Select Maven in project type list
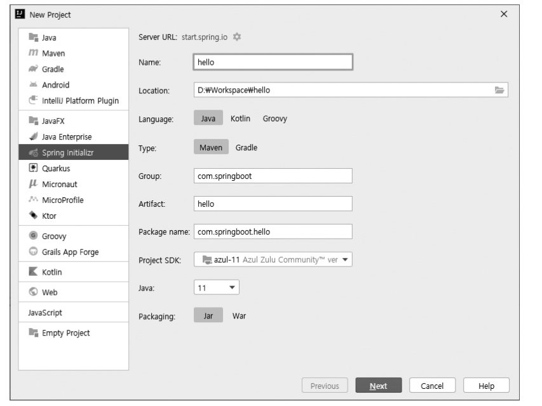The height and width of the screenshot is (406, 542). 73,53
